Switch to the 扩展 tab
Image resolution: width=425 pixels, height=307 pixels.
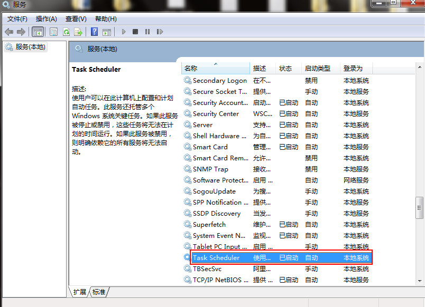pos(79,292)
